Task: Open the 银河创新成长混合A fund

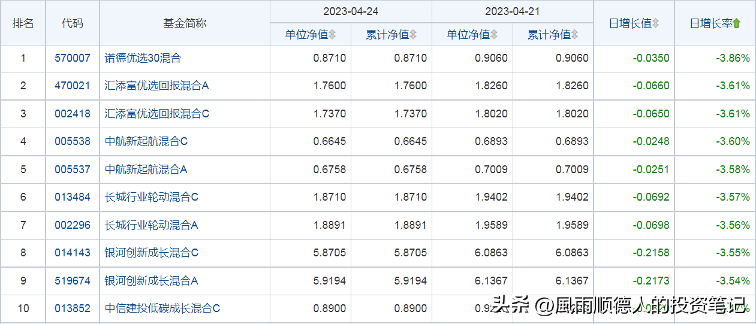Action: [152, 281]
